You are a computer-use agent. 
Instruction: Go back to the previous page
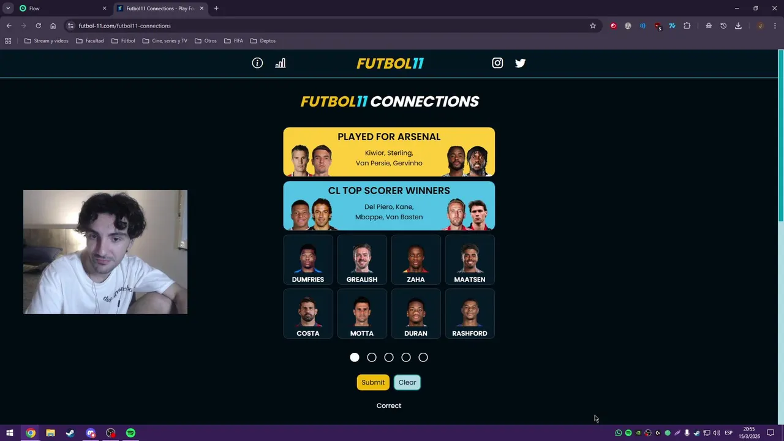click(x=9, y=26)
